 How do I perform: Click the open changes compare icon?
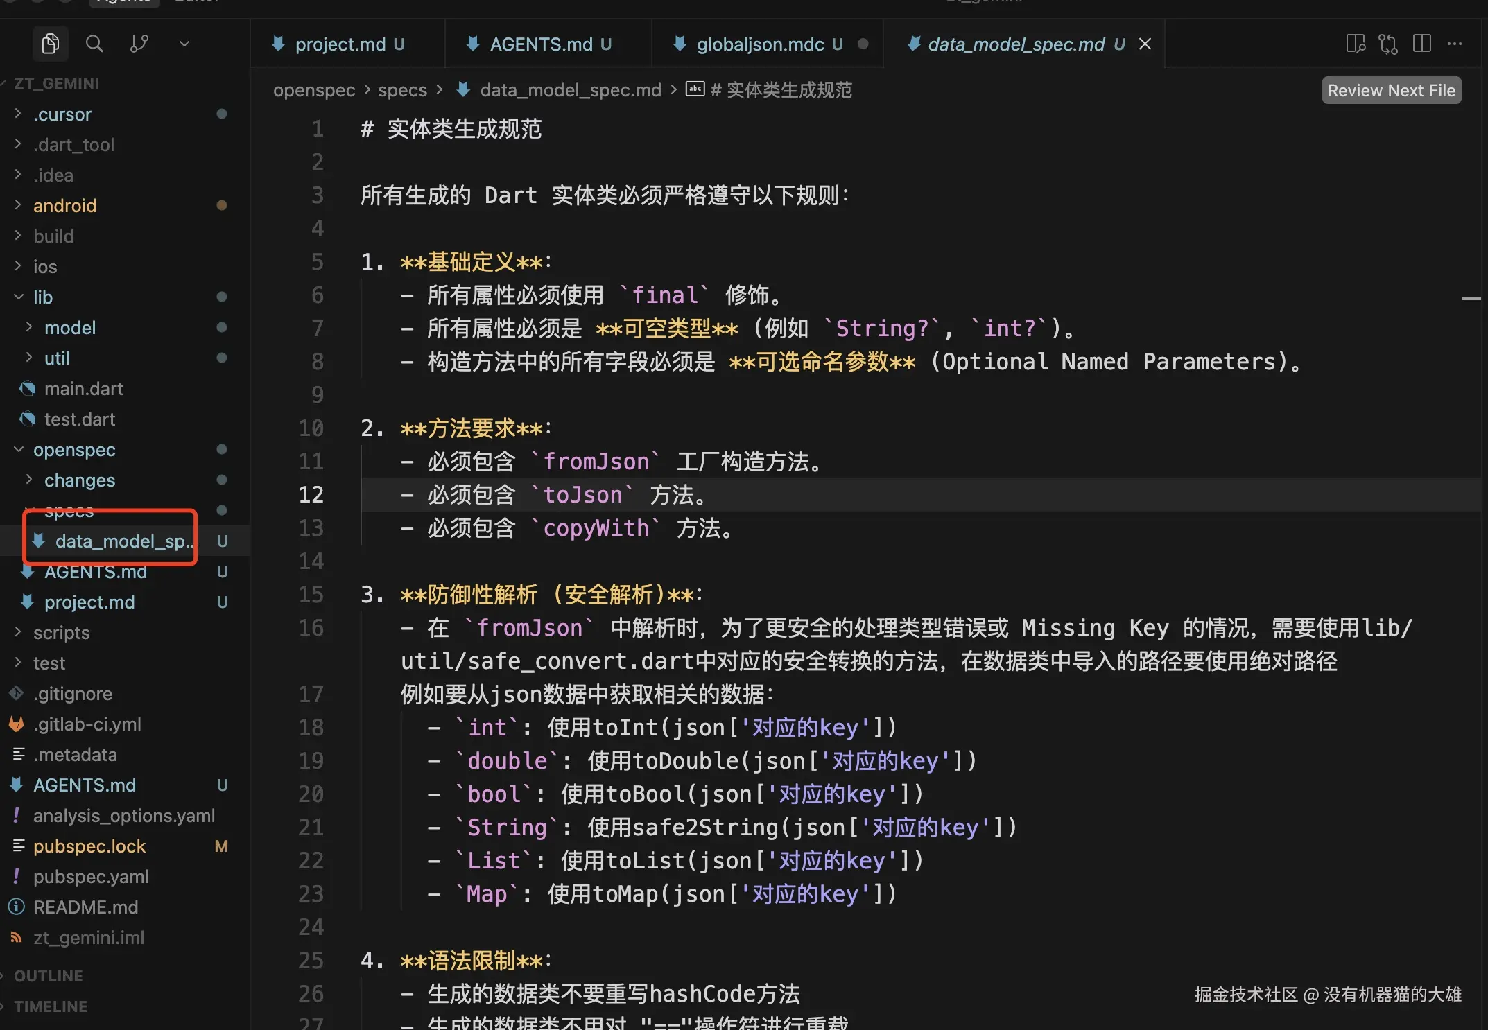pos(1388,44)
